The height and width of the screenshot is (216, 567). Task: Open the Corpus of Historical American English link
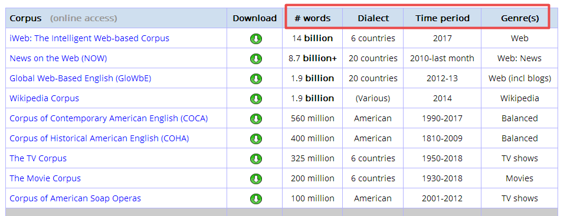point(99,138)
